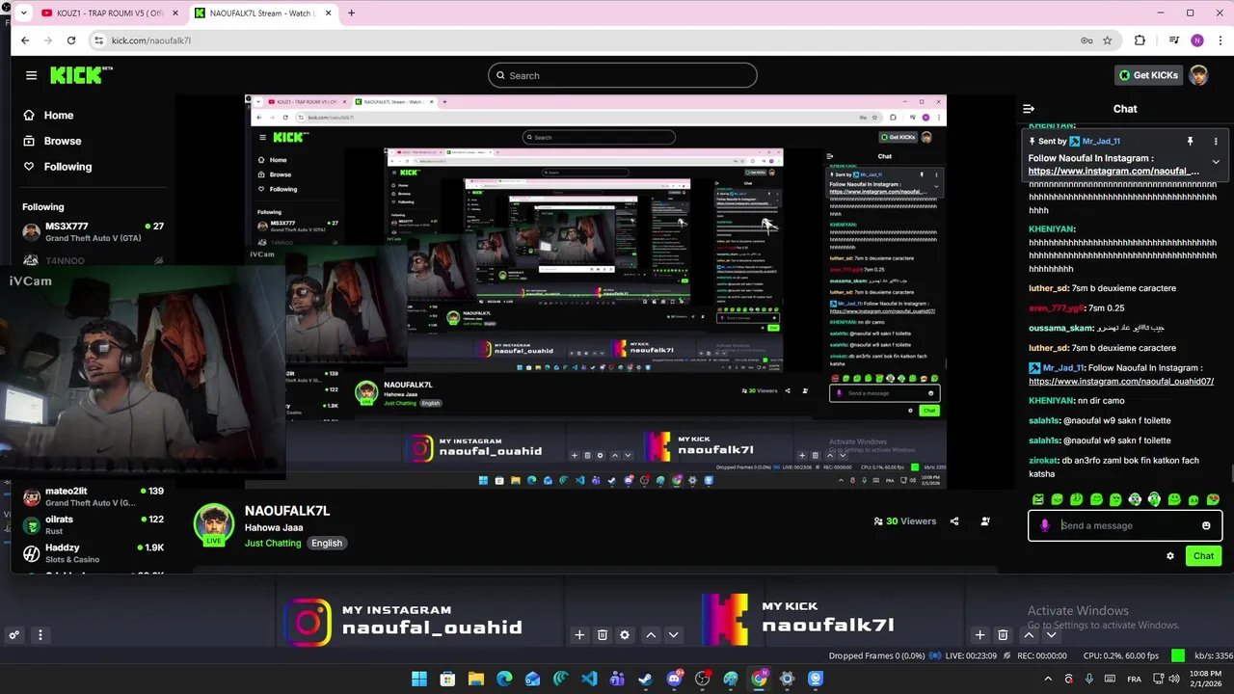Open the password key icon in the address bar
The height and width of the screenshot is (694, 1234).
coord(1086,40)
